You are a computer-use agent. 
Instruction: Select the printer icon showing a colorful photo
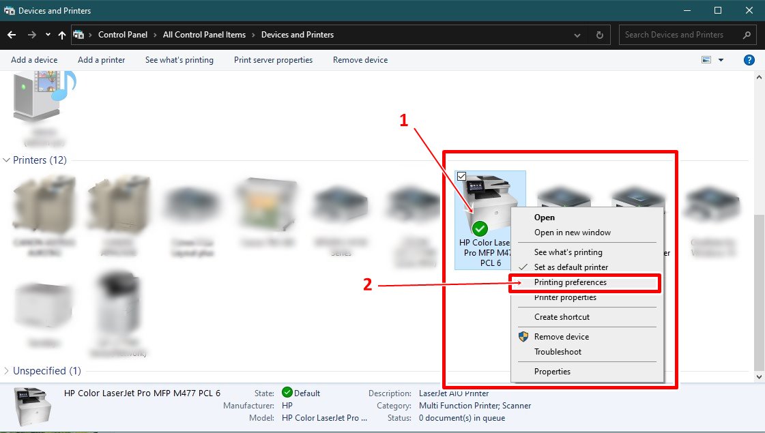click(266, 205)
